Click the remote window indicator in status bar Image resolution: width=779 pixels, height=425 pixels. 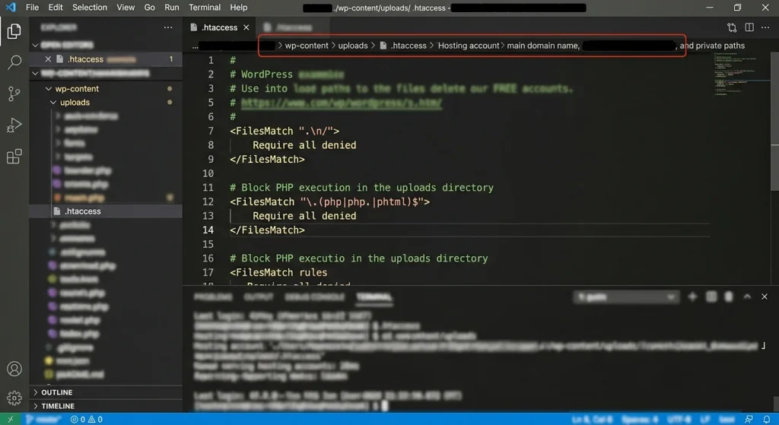11,419
